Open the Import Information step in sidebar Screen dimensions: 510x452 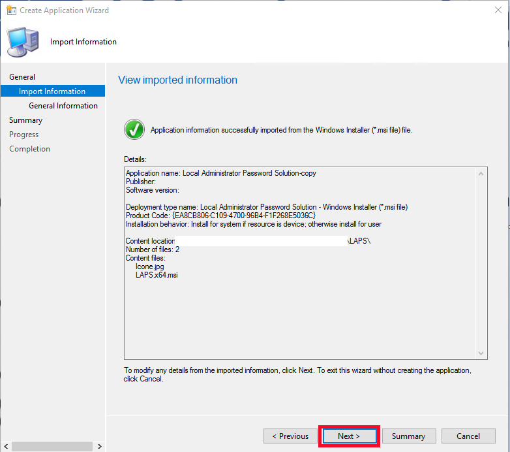(x=52, y=91)
